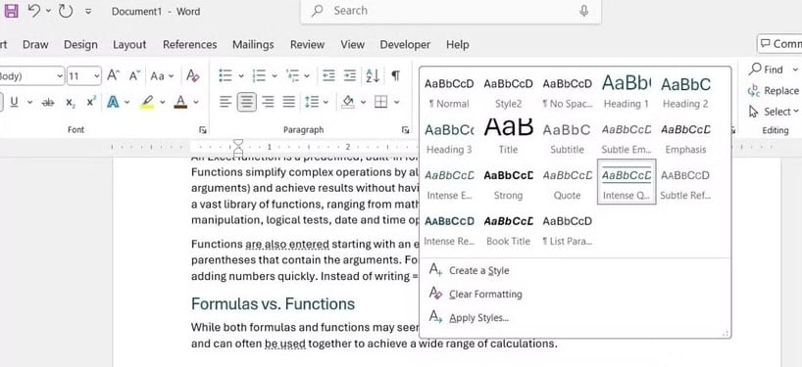Screen dimensions: 802x367
Task: Toggle Show/Hide paragraph marks
Action: [x=395, y=76]
